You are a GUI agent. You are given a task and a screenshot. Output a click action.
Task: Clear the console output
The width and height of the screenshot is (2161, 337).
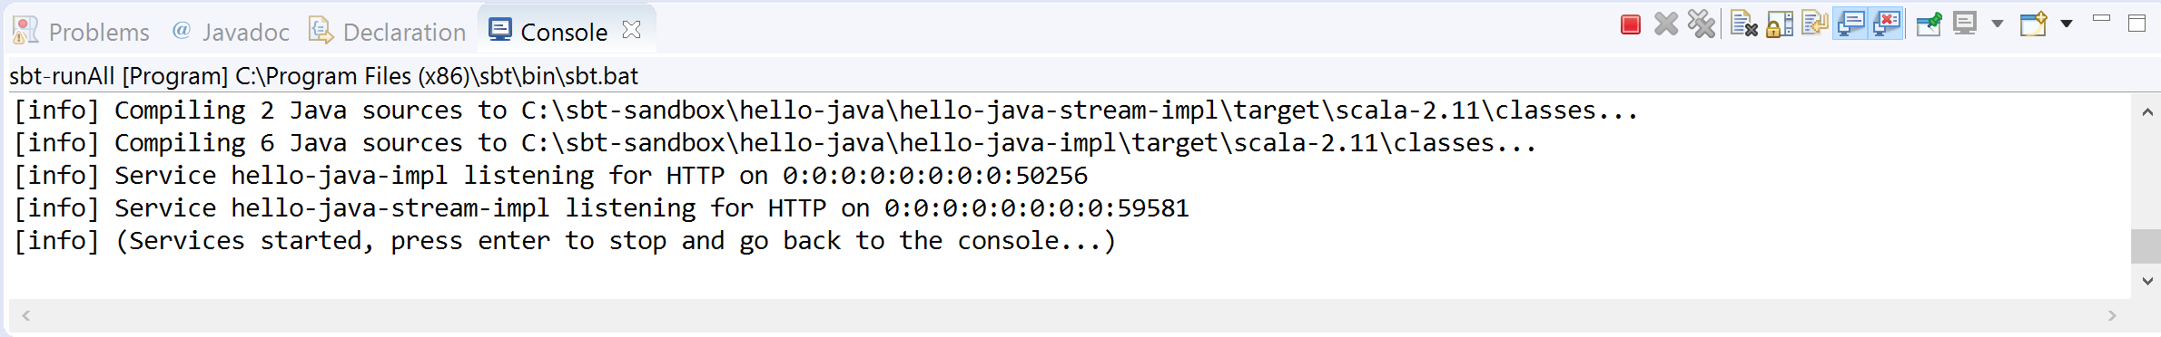(x=1744, y=24)
